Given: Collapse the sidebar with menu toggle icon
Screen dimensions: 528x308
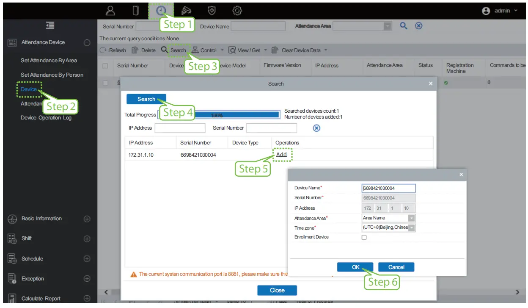Looking at the screenshot, I should (50, 26).
